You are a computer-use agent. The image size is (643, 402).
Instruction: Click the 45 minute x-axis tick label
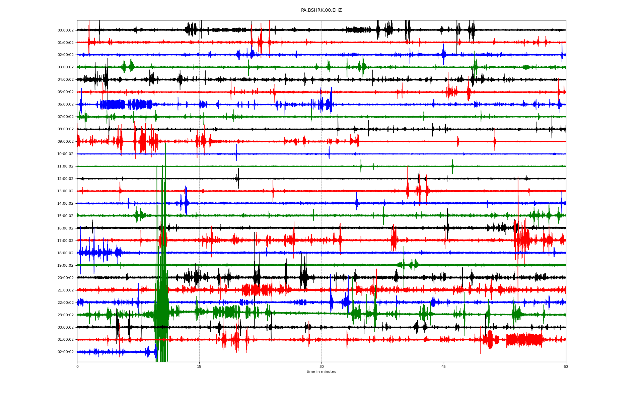[444, 366]
